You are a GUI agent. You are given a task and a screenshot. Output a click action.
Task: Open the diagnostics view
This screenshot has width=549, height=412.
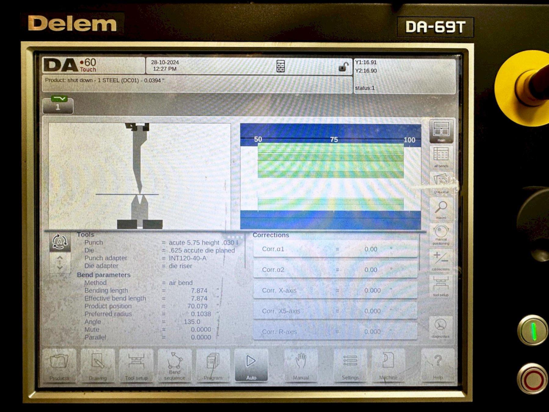coord(440,327)
